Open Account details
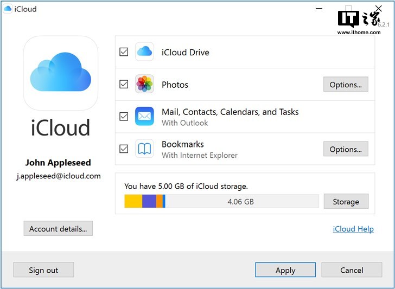The image size is (395, 289). coord(58,229)
